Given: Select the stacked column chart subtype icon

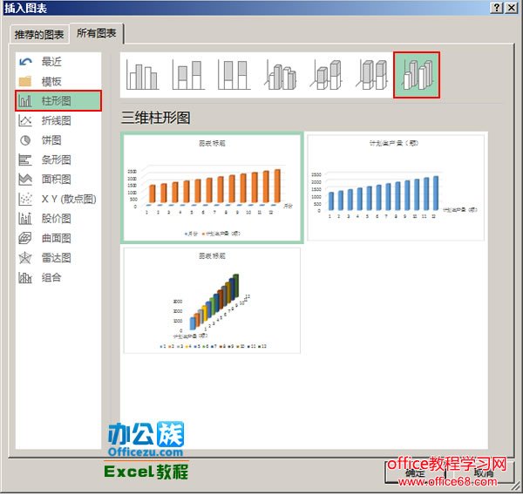Looking at the screenshot, I should (x=188, y=75).
